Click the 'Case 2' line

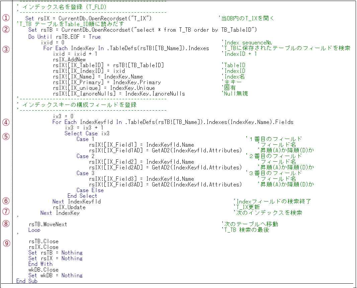pos(85,156)
